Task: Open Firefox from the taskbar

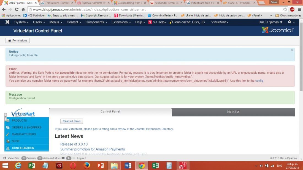Action: pos(87,166)
